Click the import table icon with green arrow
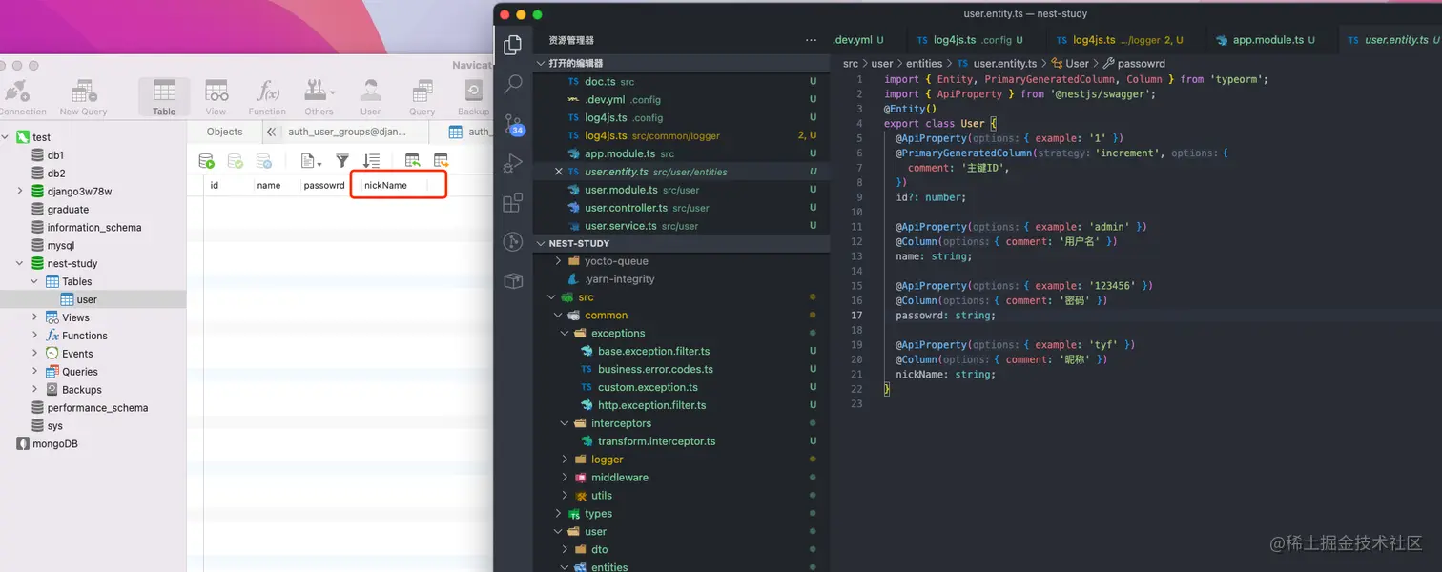Screen dimensions: 1442x572 tap(412, 161)
